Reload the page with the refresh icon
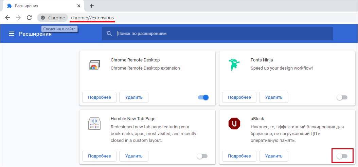The width and height of the screenshot is (358, 167). click(x=29, y=18)
